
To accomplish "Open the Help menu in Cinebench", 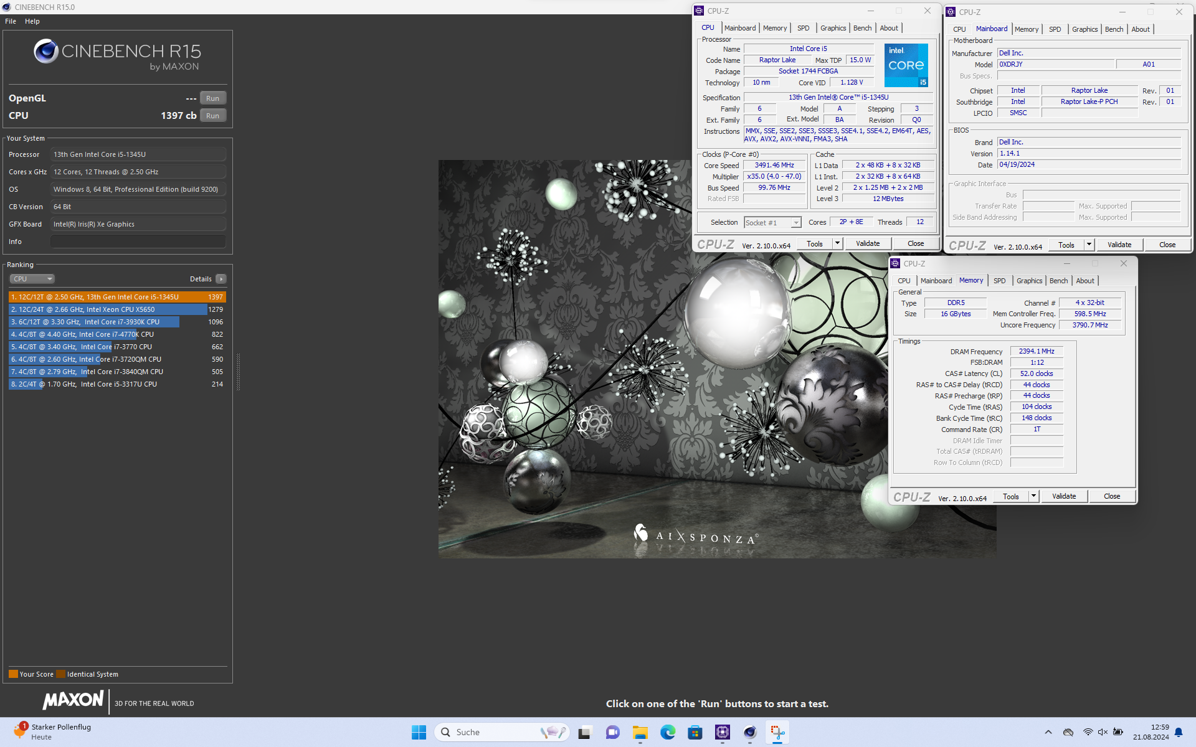I will click(32, 21).
